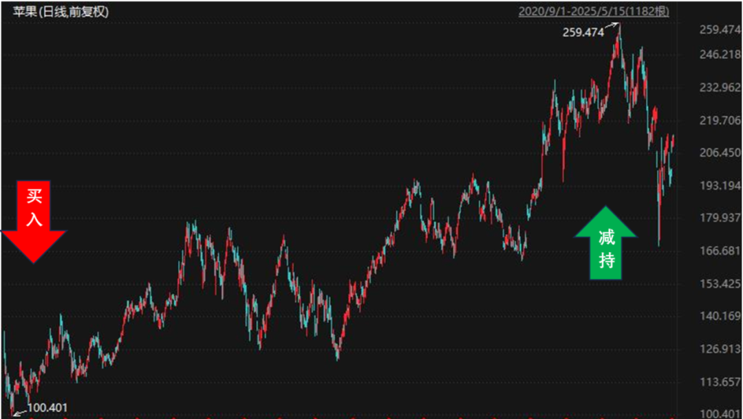Click the 113.657 price axis value
This screenshot has width=743, height=419.
coord(720,382)
